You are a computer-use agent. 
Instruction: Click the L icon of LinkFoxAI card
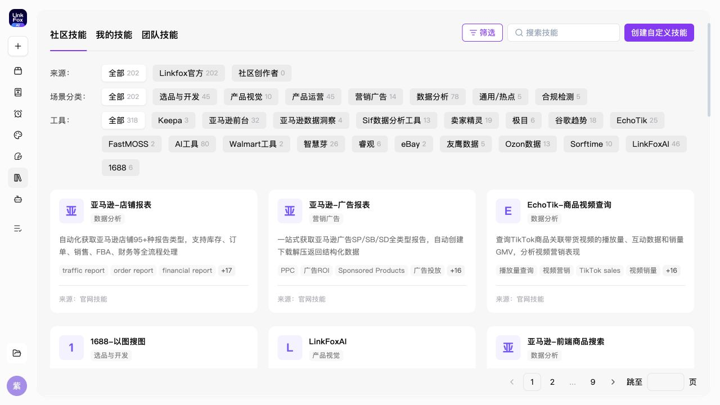290,348
